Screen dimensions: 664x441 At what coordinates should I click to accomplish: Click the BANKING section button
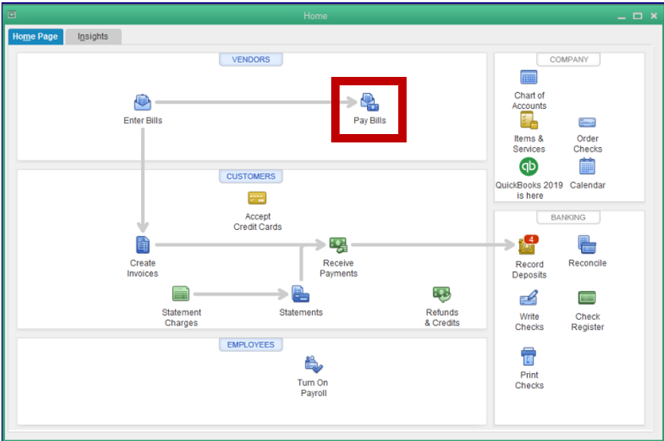coord(568,217)
